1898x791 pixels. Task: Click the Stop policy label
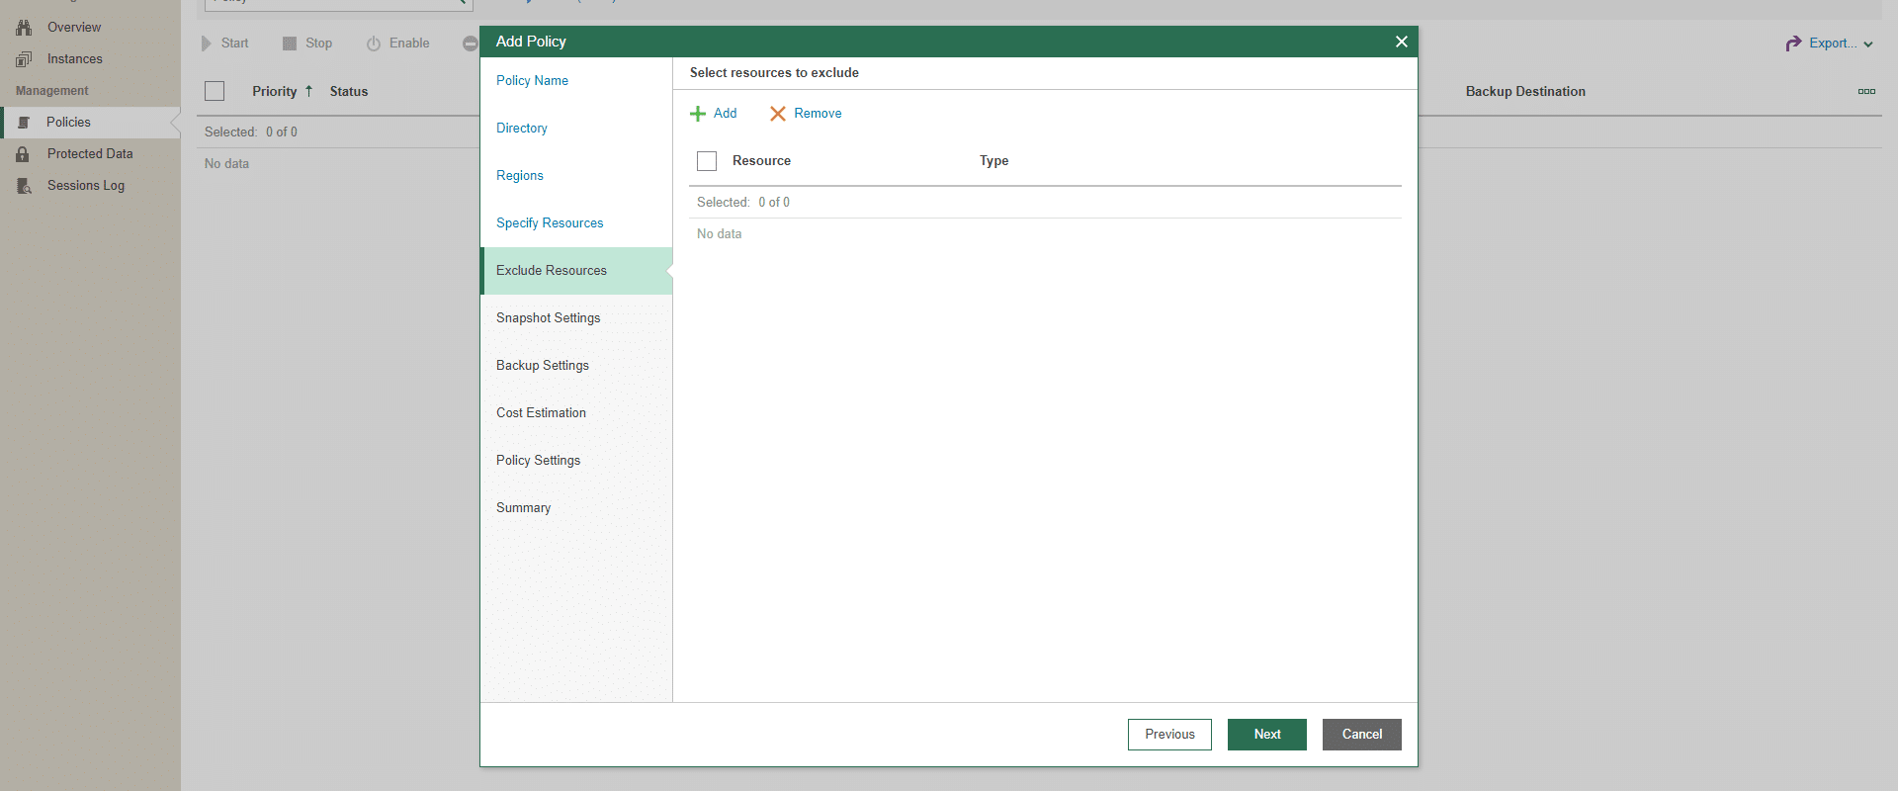point(319,44)
